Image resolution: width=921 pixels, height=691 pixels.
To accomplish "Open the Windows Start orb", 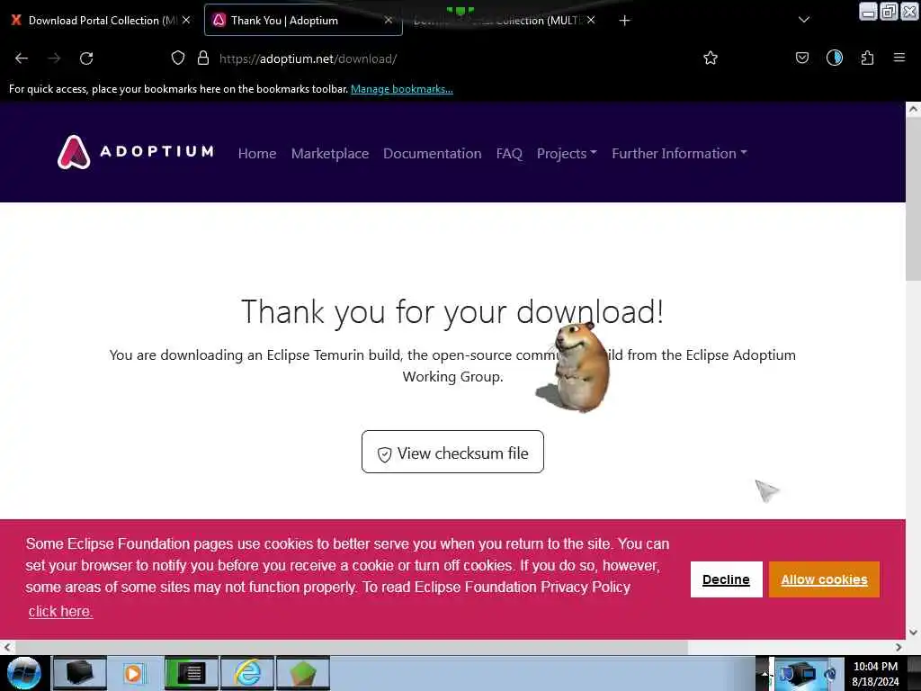I will [x=23, y=673].
